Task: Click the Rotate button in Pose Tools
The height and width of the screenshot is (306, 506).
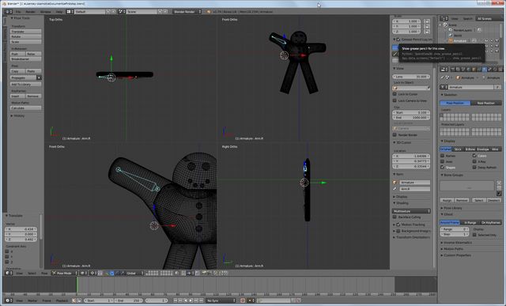Action: click(25, 37)
